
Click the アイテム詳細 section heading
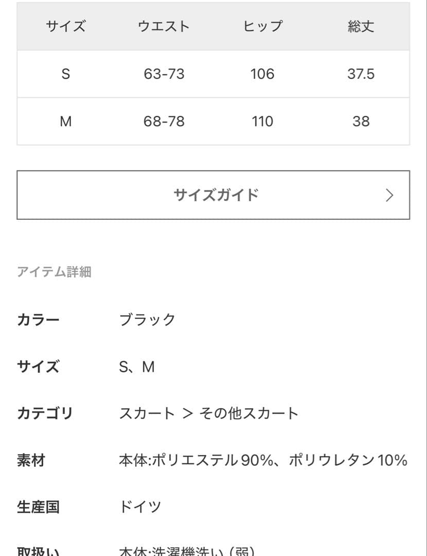(x=54, y=272)
